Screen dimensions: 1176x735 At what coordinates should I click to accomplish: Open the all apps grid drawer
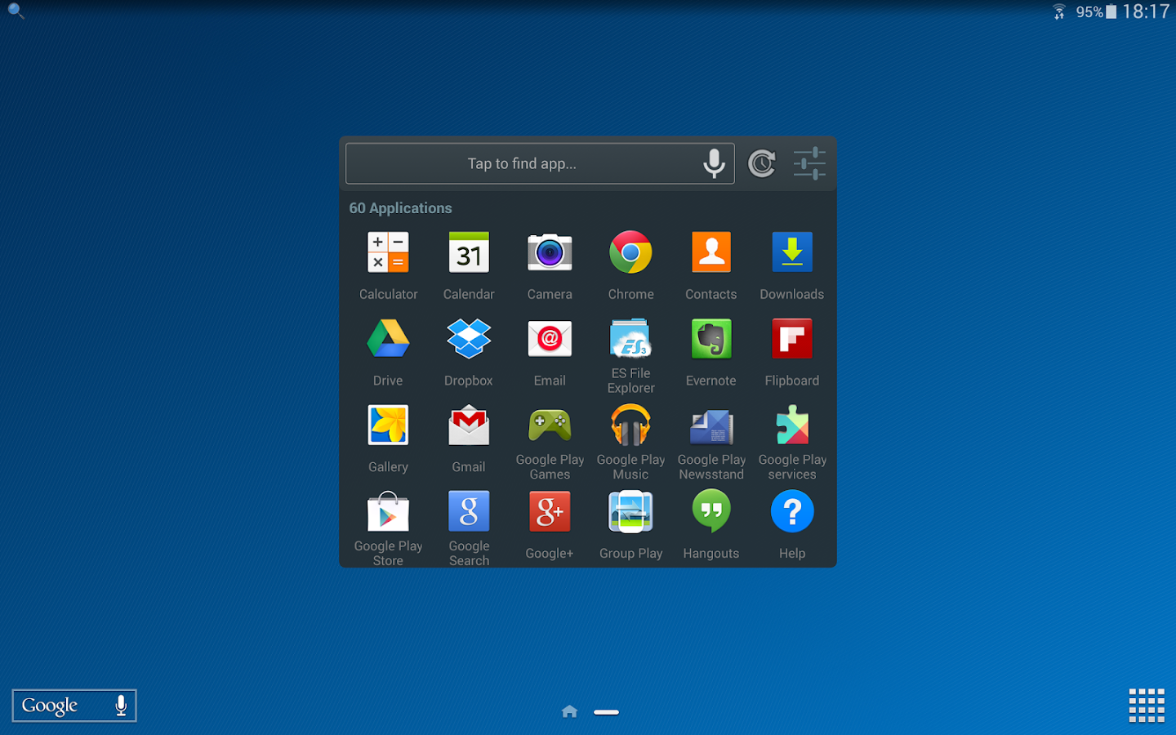(x=1147, y=706)
